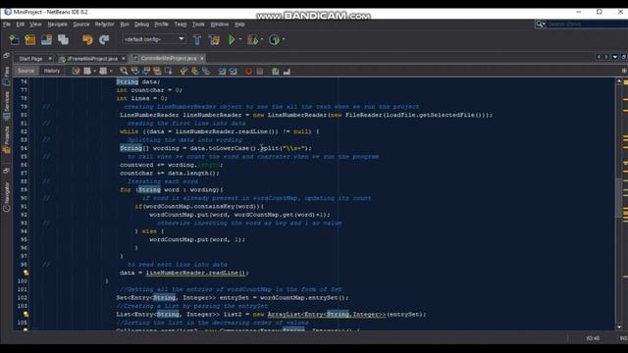Switch to the JFrameMiniProject.java tab
Screen dimensions: 628x353
(x=92, y=59)
